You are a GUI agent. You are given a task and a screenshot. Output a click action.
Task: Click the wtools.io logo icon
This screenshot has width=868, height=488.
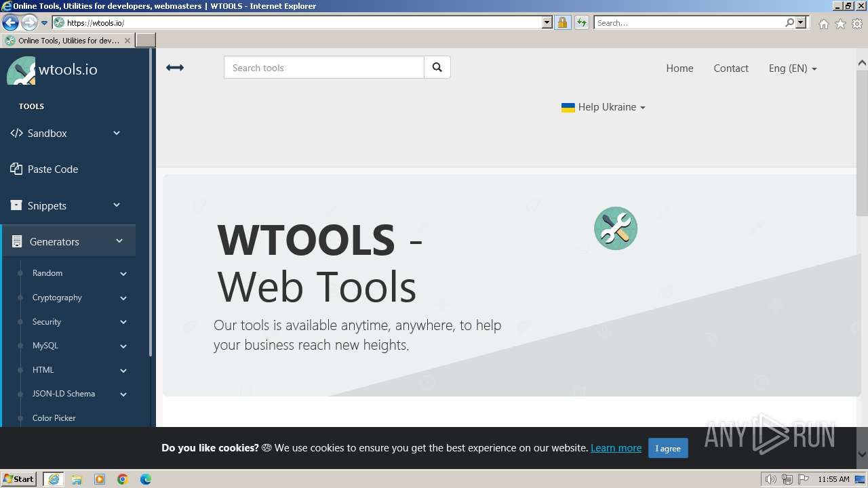[20, 70]
